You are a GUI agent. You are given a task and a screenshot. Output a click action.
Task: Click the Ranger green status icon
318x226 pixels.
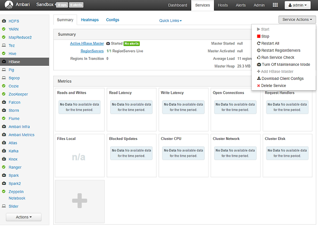point(4,167)
